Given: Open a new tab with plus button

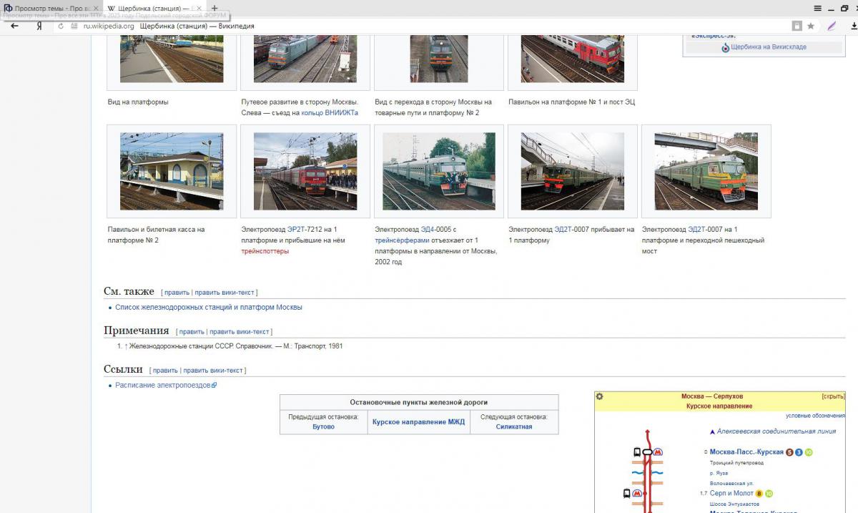Looking at the screenshot, I should click(x=214, y=8).
